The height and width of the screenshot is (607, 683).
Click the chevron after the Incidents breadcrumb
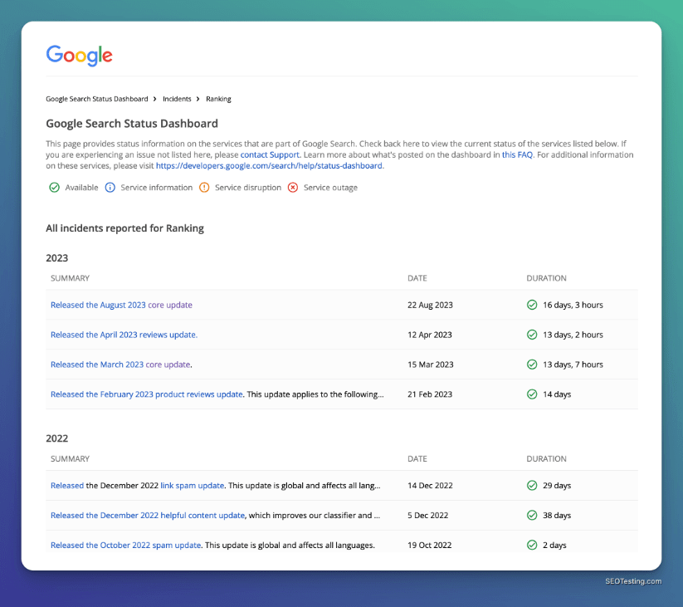(198, 99)
